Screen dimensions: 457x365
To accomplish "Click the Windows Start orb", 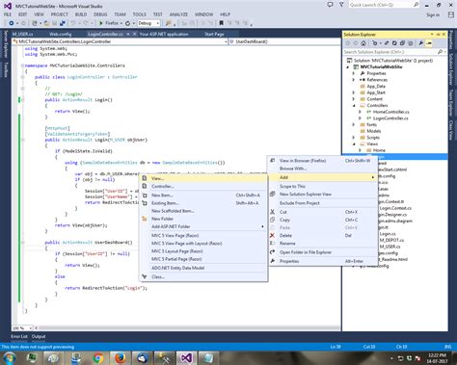I will [x=9, y=357].
